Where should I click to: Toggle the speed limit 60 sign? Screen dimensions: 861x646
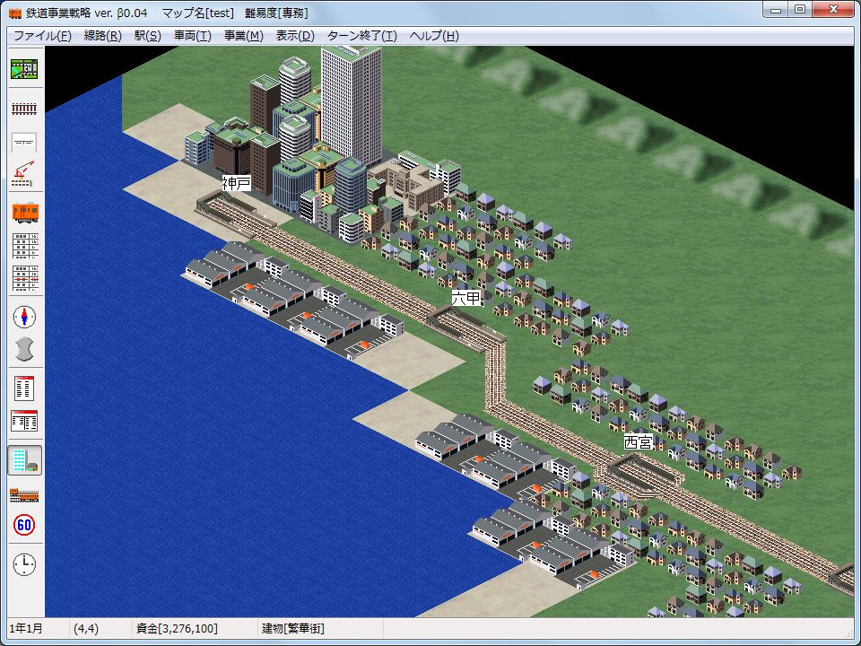point(24,526)
